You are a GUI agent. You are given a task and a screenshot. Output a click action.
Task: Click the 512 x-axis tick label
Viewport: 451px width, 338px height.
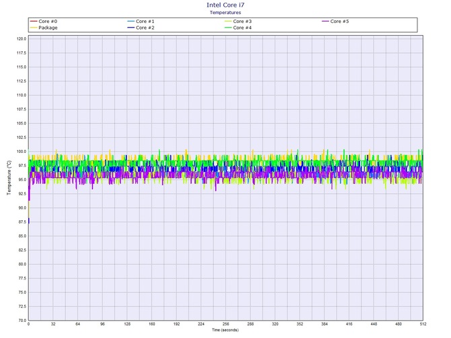tap(423, 324)
